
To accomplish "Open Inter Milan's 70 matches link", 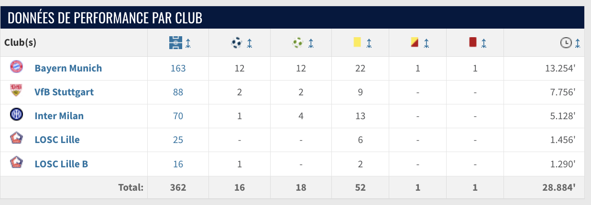I will click(x=178, y=116).
